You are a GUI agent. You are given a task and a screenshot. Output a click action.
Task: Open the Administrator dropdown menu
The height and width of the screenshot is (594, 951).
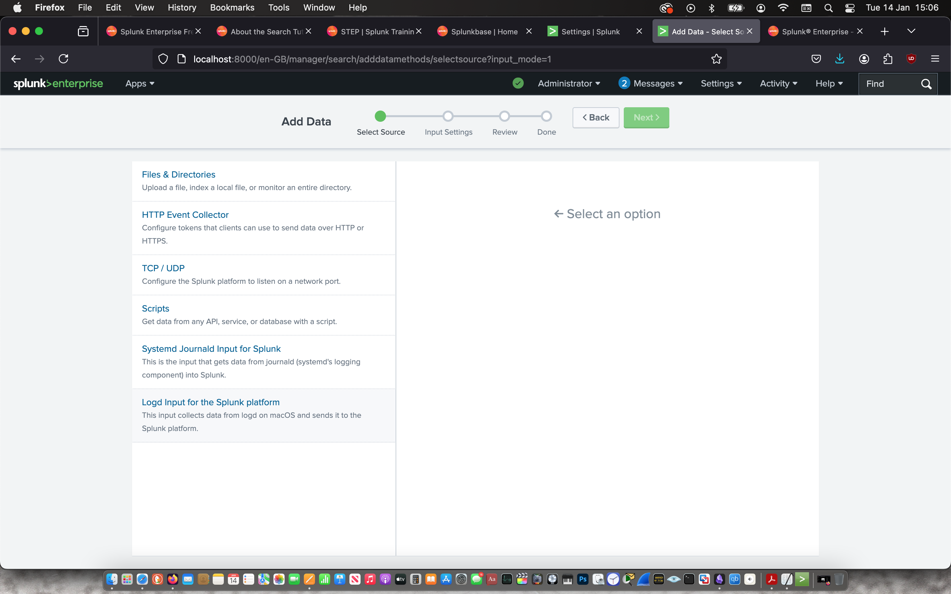pos(568,83)
